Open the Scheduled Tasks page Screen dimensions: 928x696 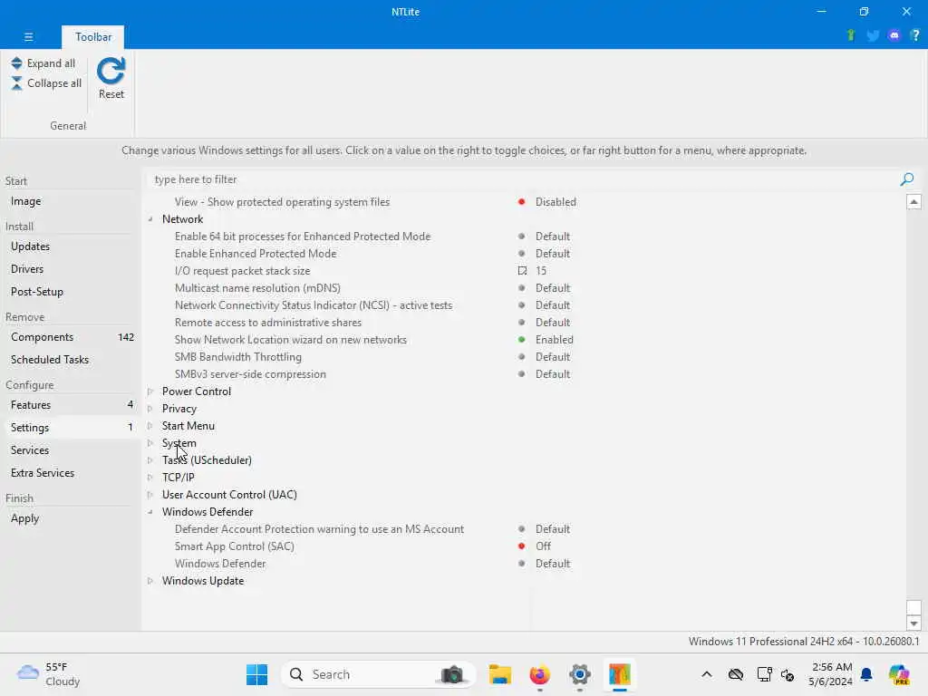pos(50,359)
